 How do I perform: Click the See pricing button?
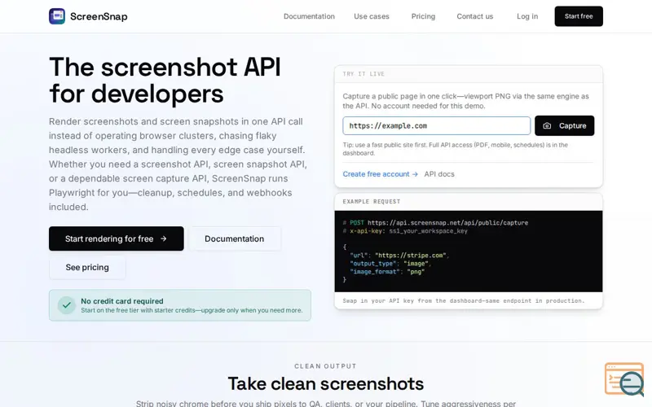(x=87, y=268)
